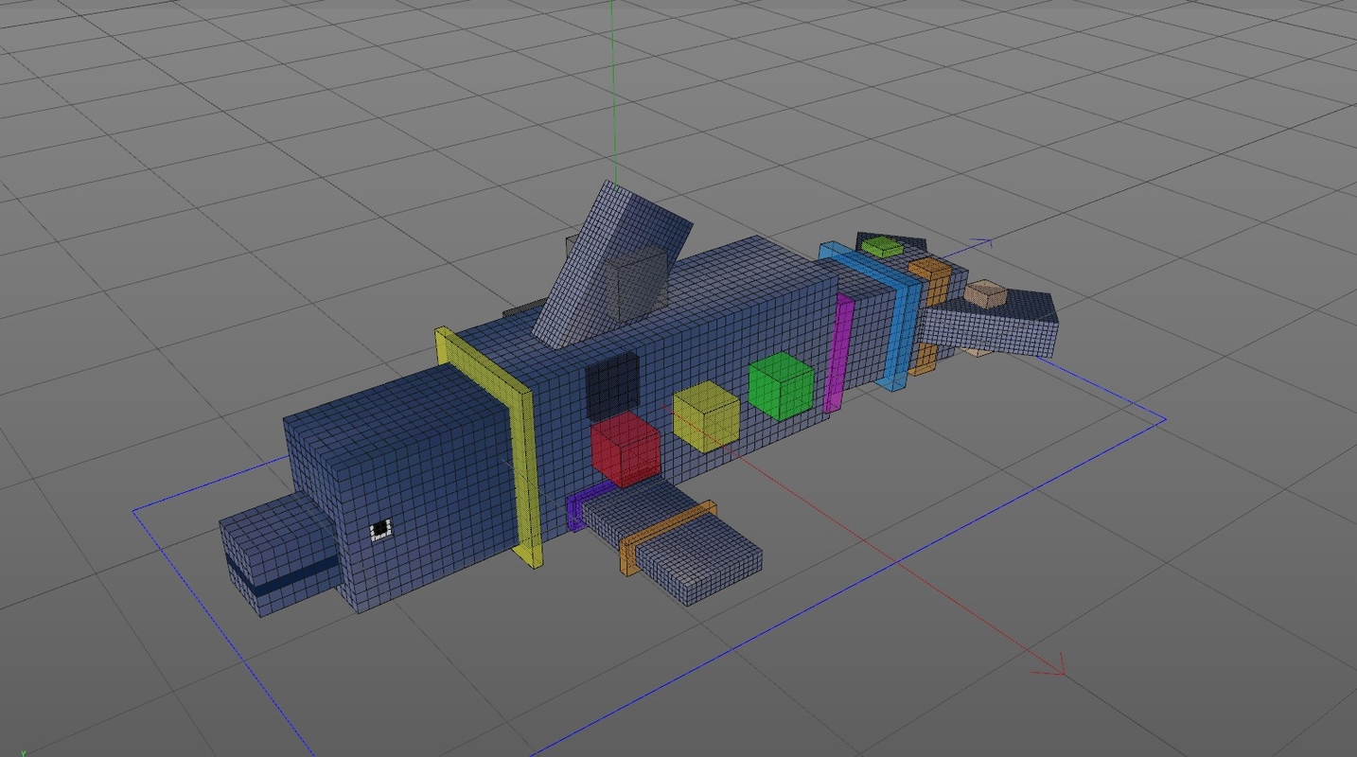Click the yellow cube beside the green cube

click(x=705, y=416)
